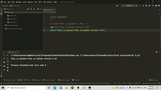The height and width of the screenshot is (90, 161).
Task: Print the console output
Action: [x=8, y=67]
